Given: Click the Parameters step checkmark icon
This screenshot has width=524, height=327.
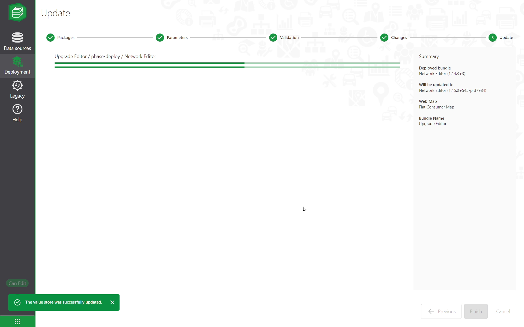Looking at the screenshot, I should pos(160,38).
